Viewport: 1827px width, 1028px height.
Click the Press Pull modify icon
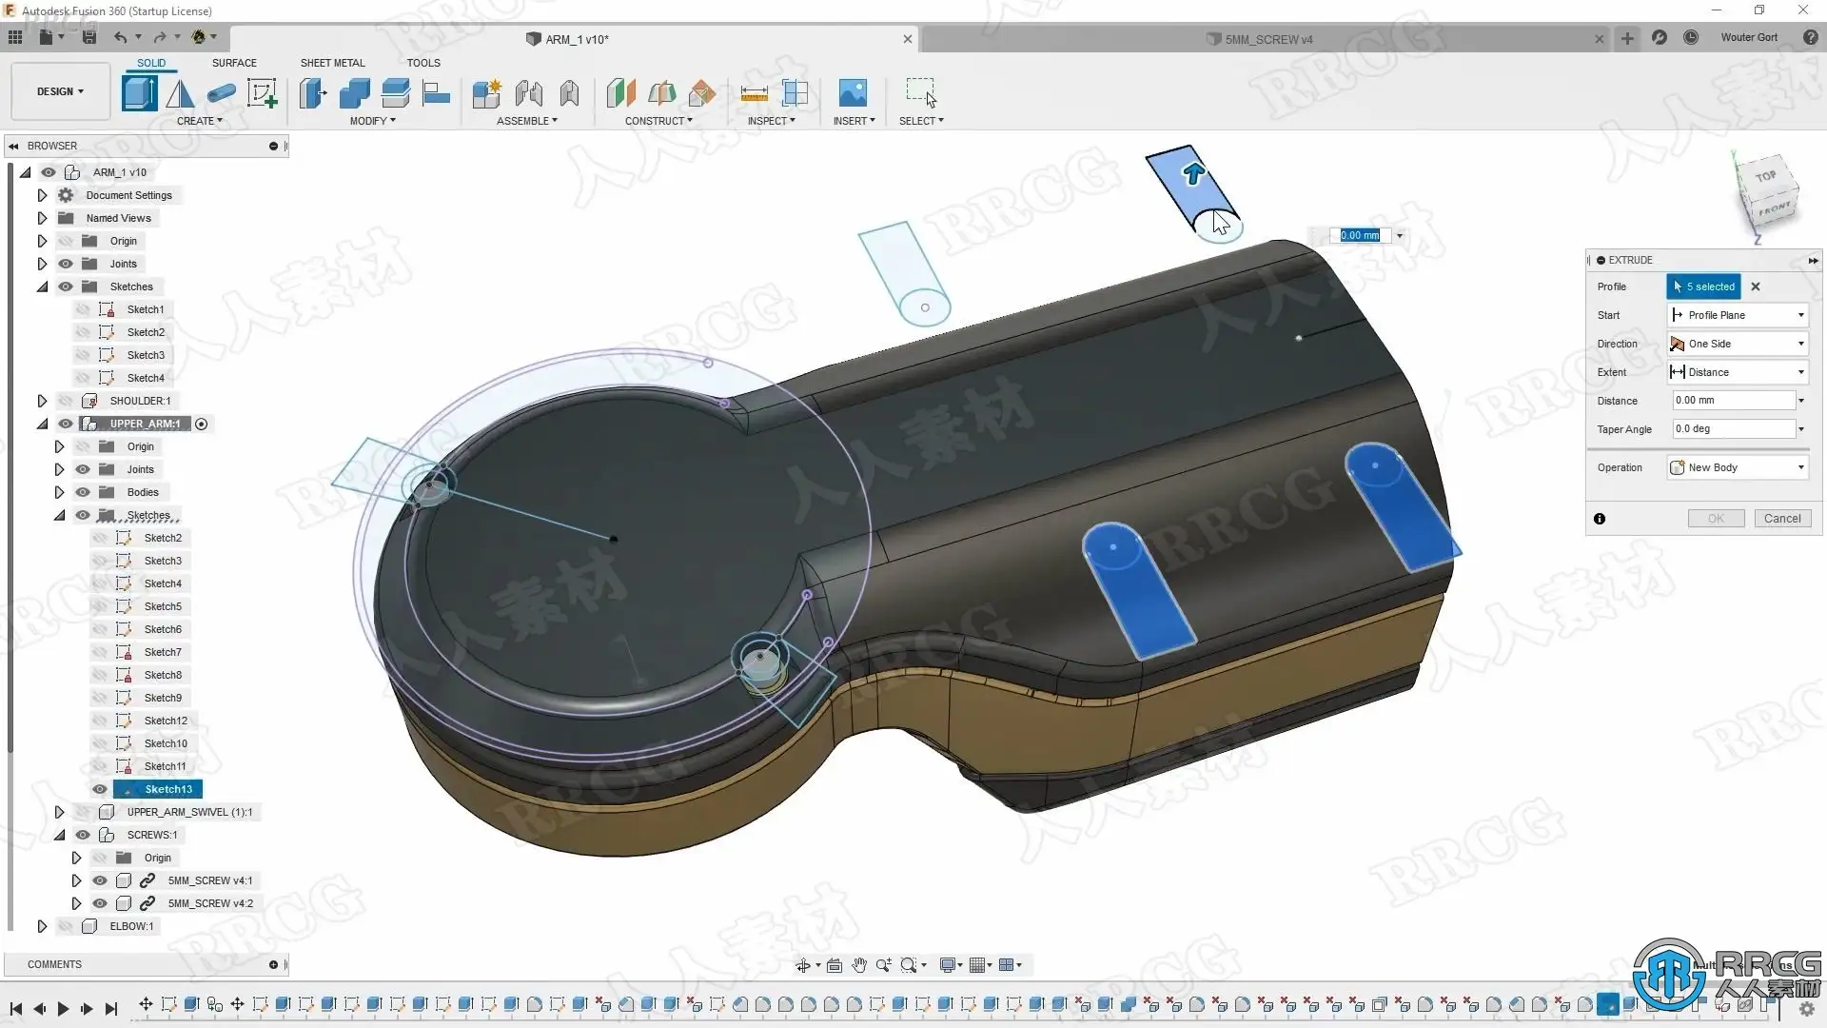coord(312,93)
